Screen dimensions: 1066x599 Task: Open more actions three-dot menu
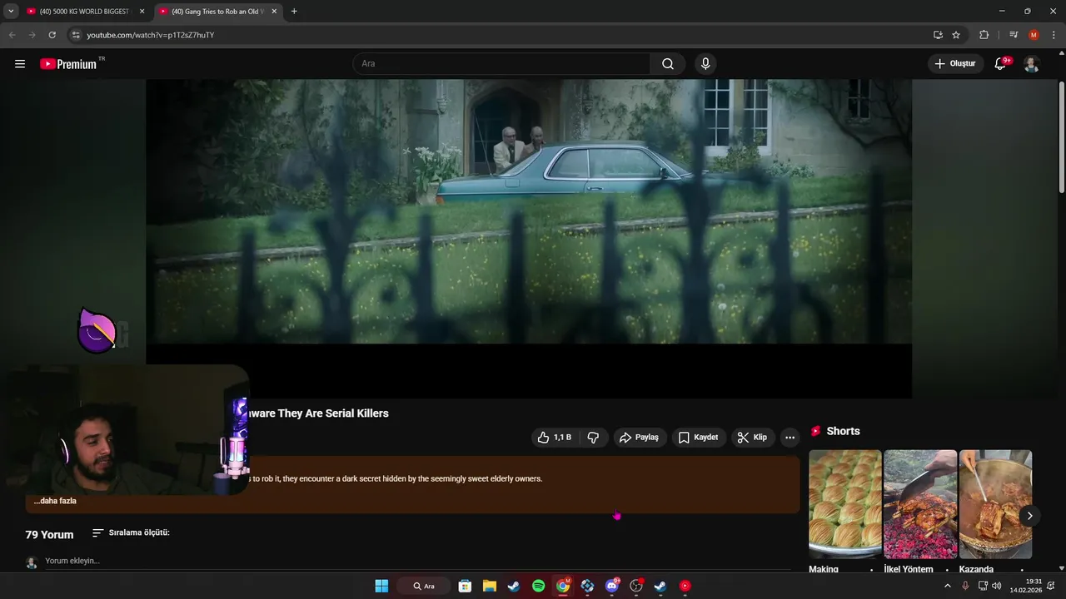[790, 438]
